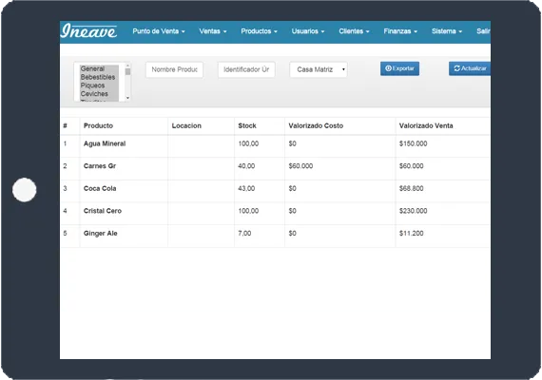Open the Productos menu
The width and height of the screenshot is (542, 380).
click(x=259, y=31)
